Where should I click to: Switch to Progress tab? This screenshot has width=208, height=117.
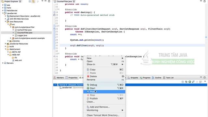pos(145,78)
